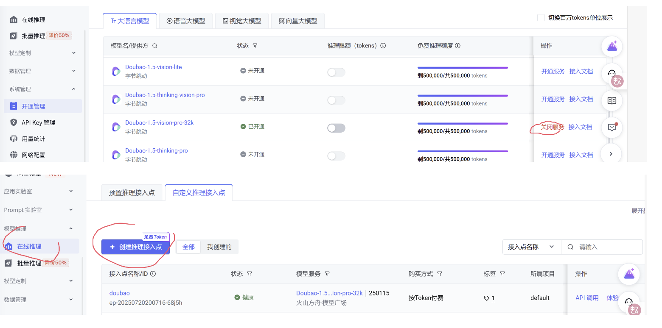Click Doubao-1.5-vision-lite model logo icon

click(x=116, y=71)
